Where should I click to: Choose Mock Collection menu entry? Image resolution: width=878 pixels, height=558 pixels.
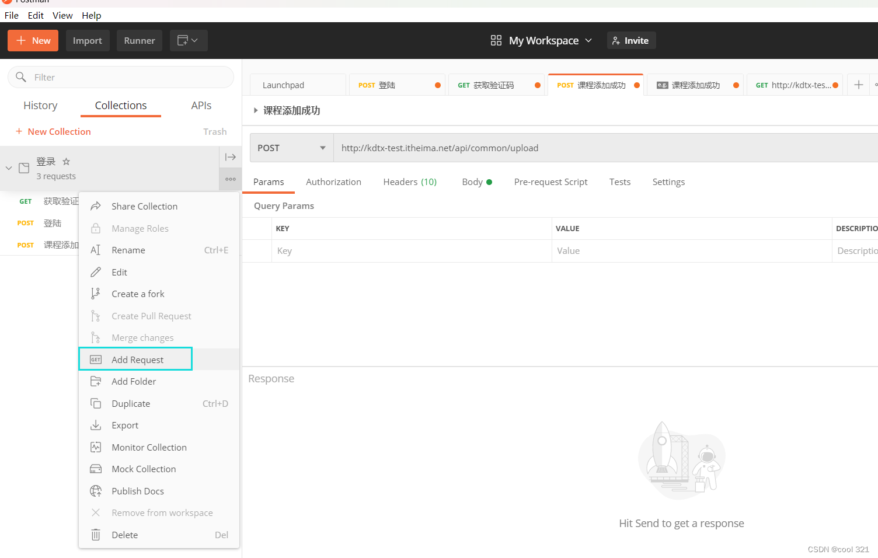[x=159, y=469]
